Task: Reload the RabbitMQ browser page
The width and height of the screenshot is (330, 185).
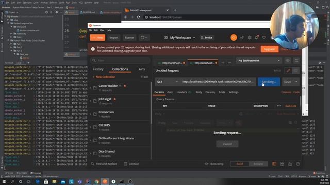Action: click(x=139, y=17)
